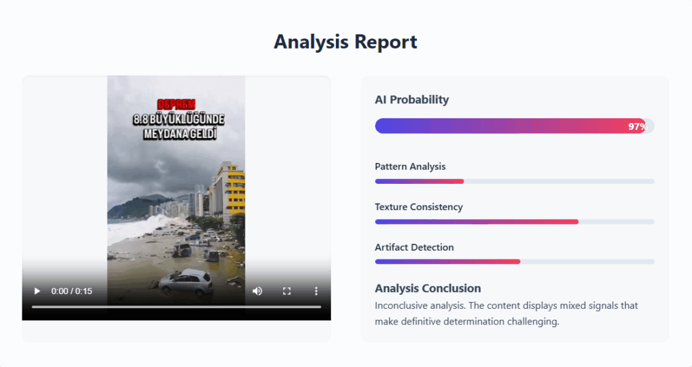Click the Analysis Conclusion heading
The height and width of the screenshot is (367, 692).
[428, 289]
